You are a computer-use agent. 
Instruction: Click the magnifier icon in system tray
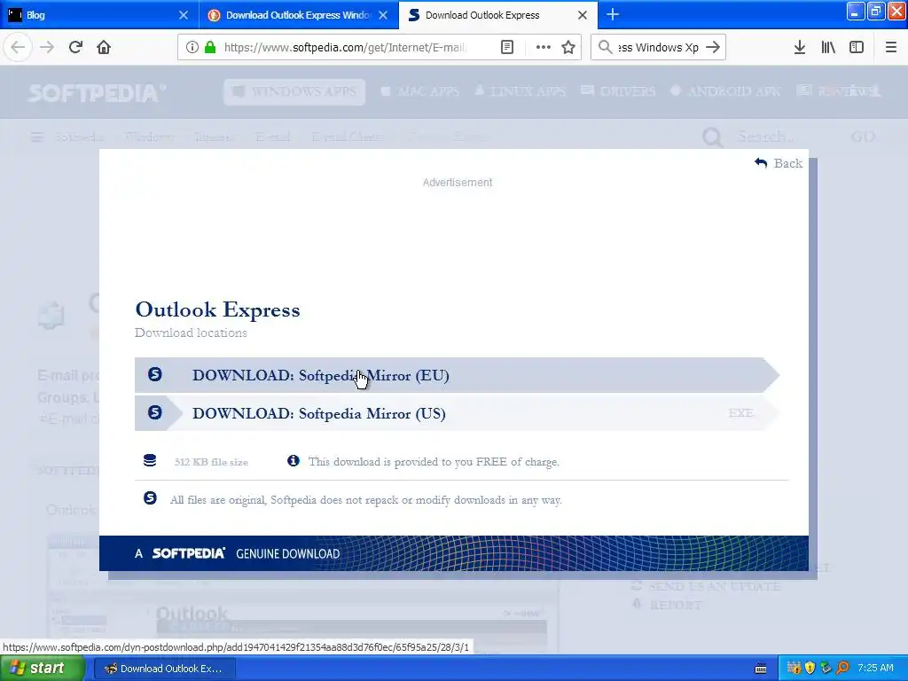pos(842,669)
